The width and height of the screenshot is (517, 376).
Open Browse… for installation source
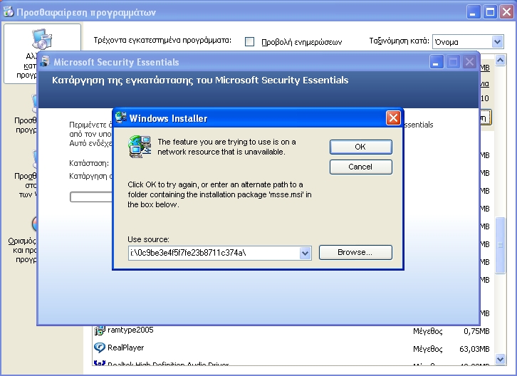click(x=355, y=252)
